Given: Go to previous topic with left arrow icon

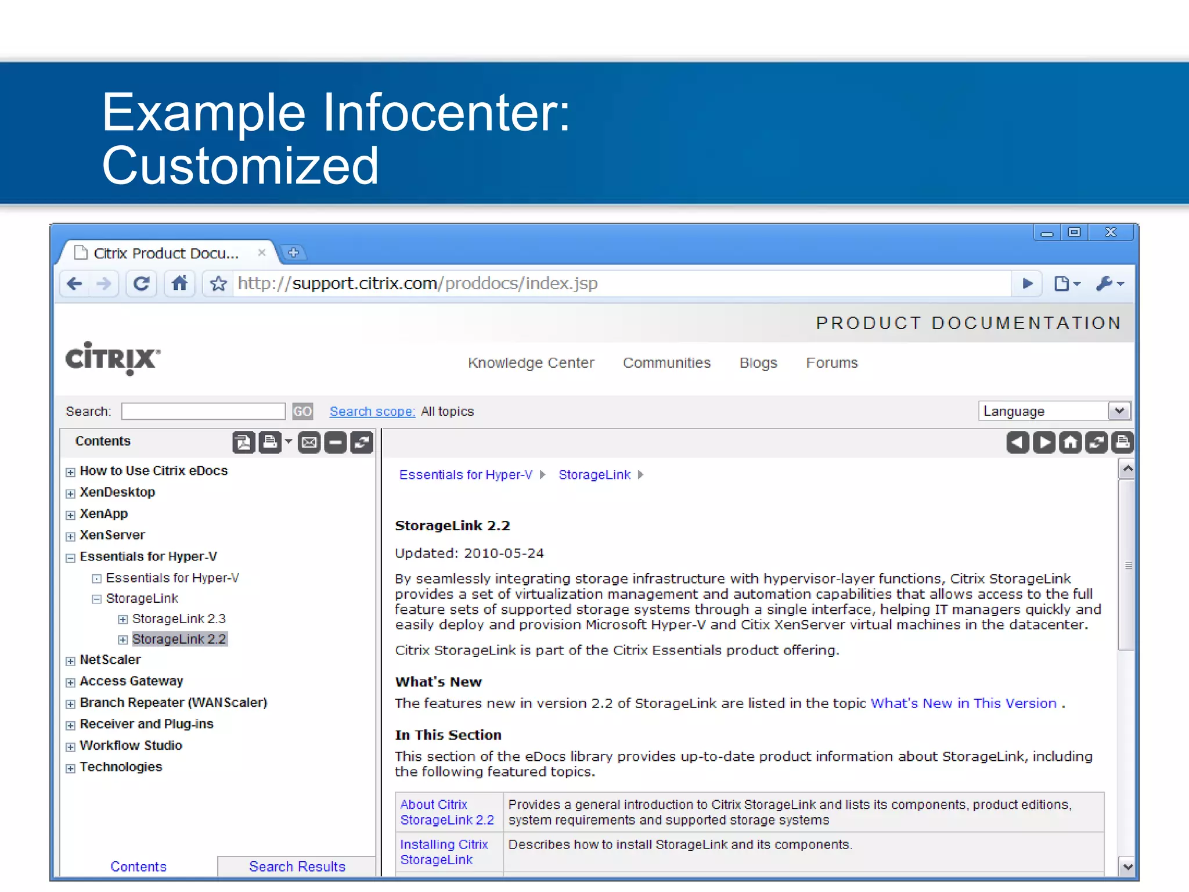Looking at the screenshot, I should click(x=1018, y=443).
